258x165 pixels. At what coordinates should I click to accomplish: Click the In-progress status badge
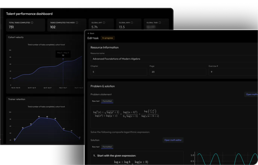point(108,38)
